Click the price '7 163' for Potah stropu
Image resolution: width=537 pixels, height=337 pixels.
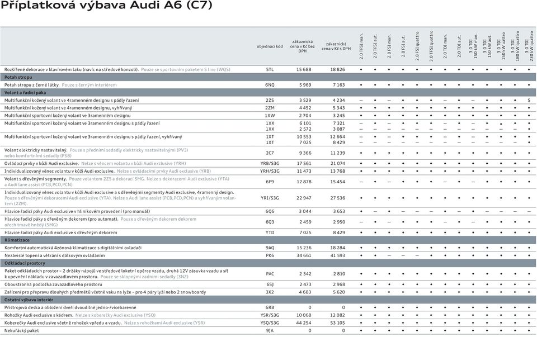point(339,85)
